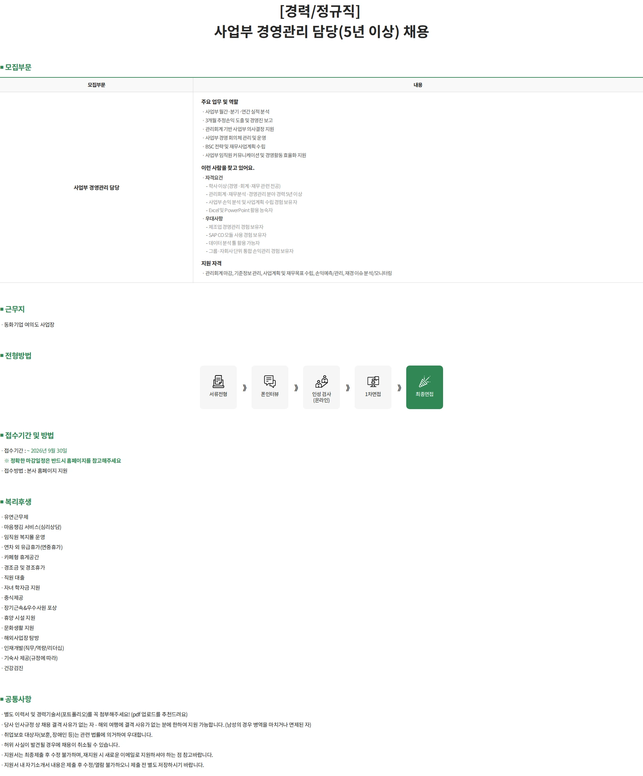The width and height of the screenshot is (643, 776).
Task: Click the 건강검진 benefit item
Action: point(13,668)
